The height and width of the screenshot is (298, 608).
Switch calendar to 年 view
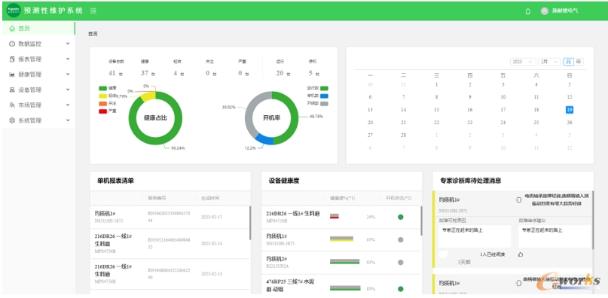pos(579,62)
